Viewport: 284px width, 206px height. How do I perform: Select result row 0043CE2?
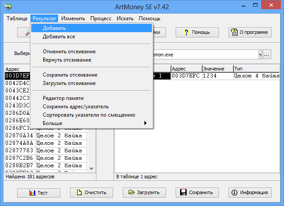pos(17,91)
